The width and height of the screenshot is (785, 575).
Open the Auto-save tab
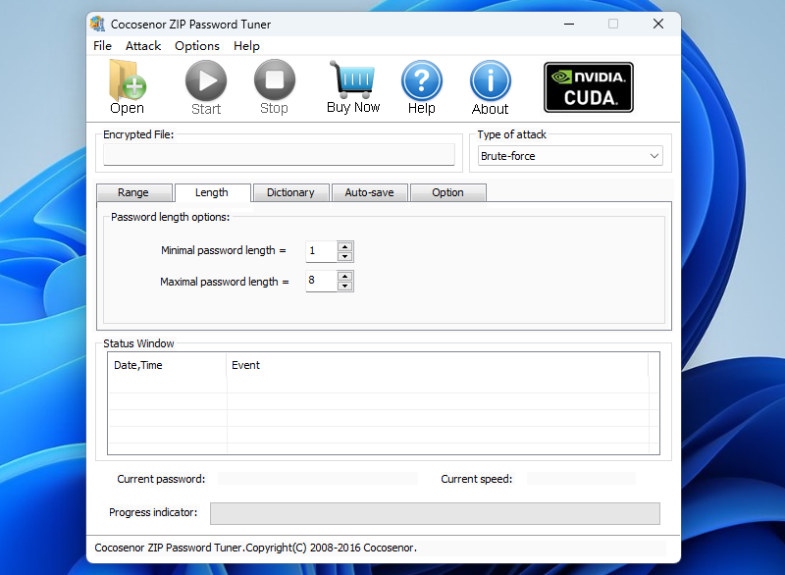coord(370,192)
